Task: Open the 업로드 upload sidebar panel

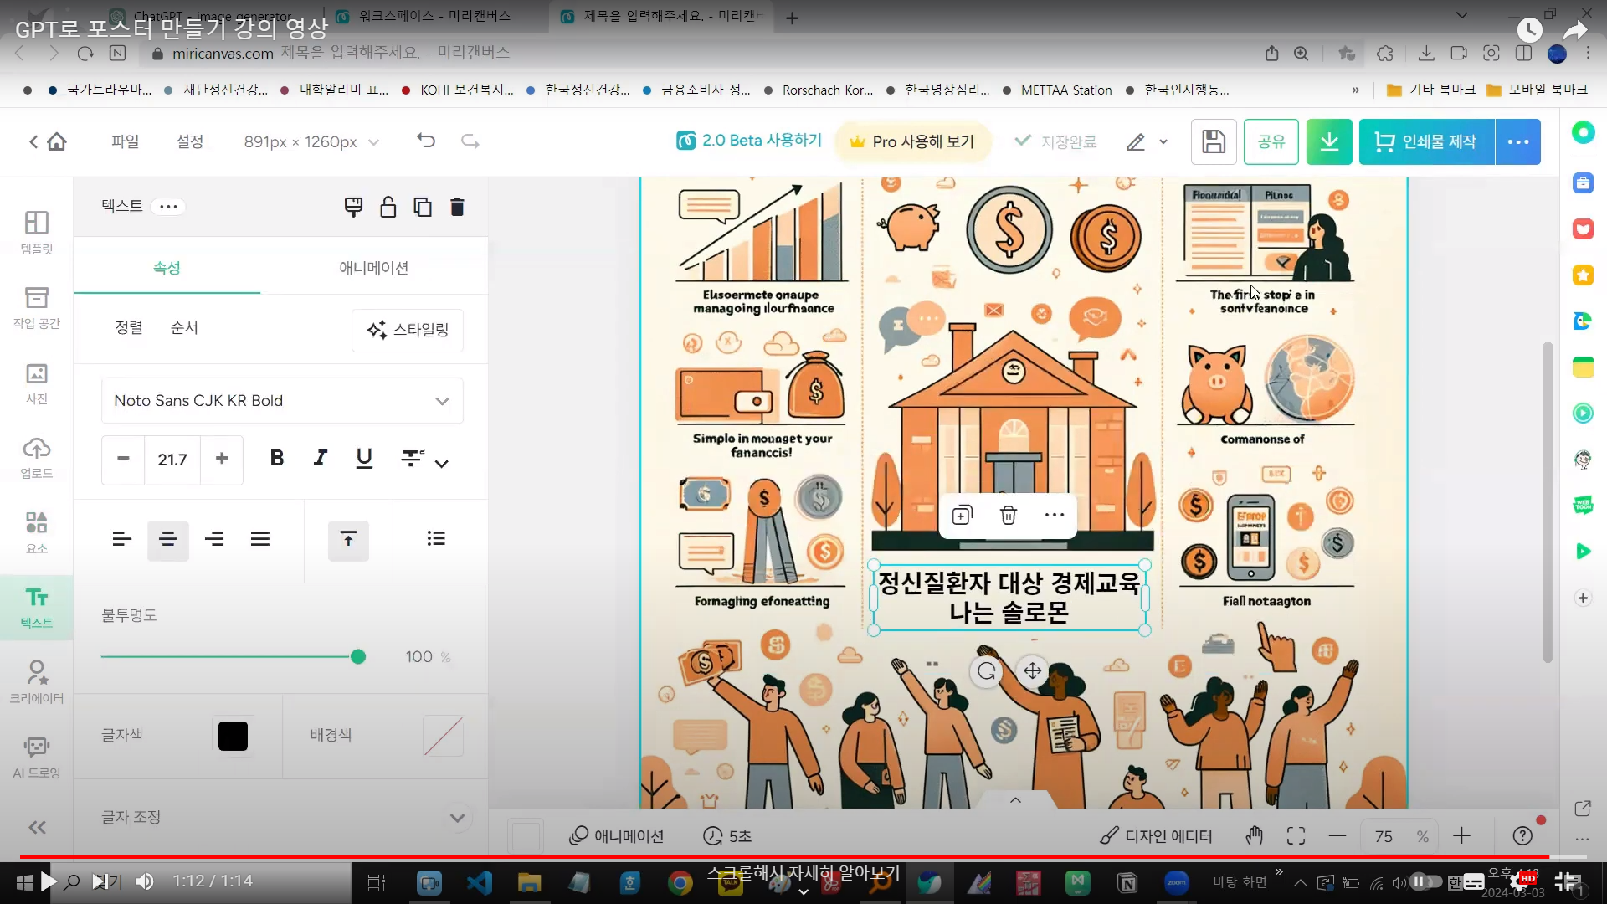Action: click(x=36, y=457)
